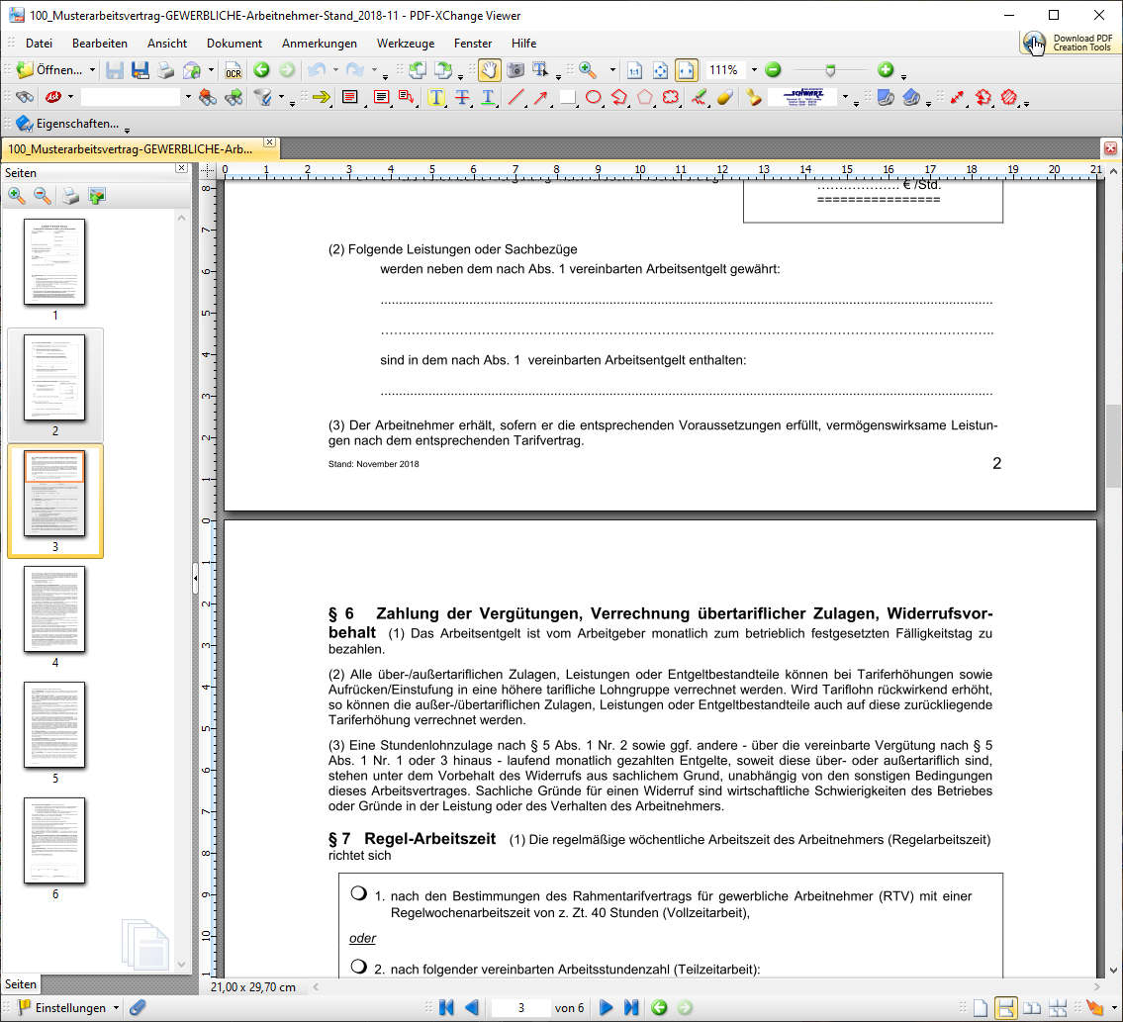Screen dimensions: 1123x1022
Task: Select the Strikeout Text tool
Action: pyautogui.click(x=462, y=97)
